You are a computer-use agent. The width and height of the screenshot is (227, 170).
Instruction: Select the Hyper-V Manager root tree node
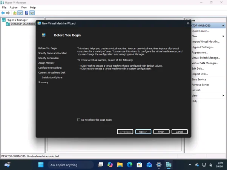coord(17,20)
